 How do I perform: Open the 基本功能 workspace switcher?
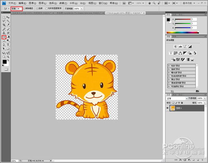coord(189,3)
